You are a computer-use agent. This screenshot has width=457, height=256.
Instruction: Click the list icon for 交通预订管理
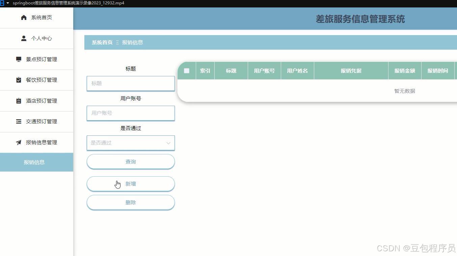click(19, 122)
